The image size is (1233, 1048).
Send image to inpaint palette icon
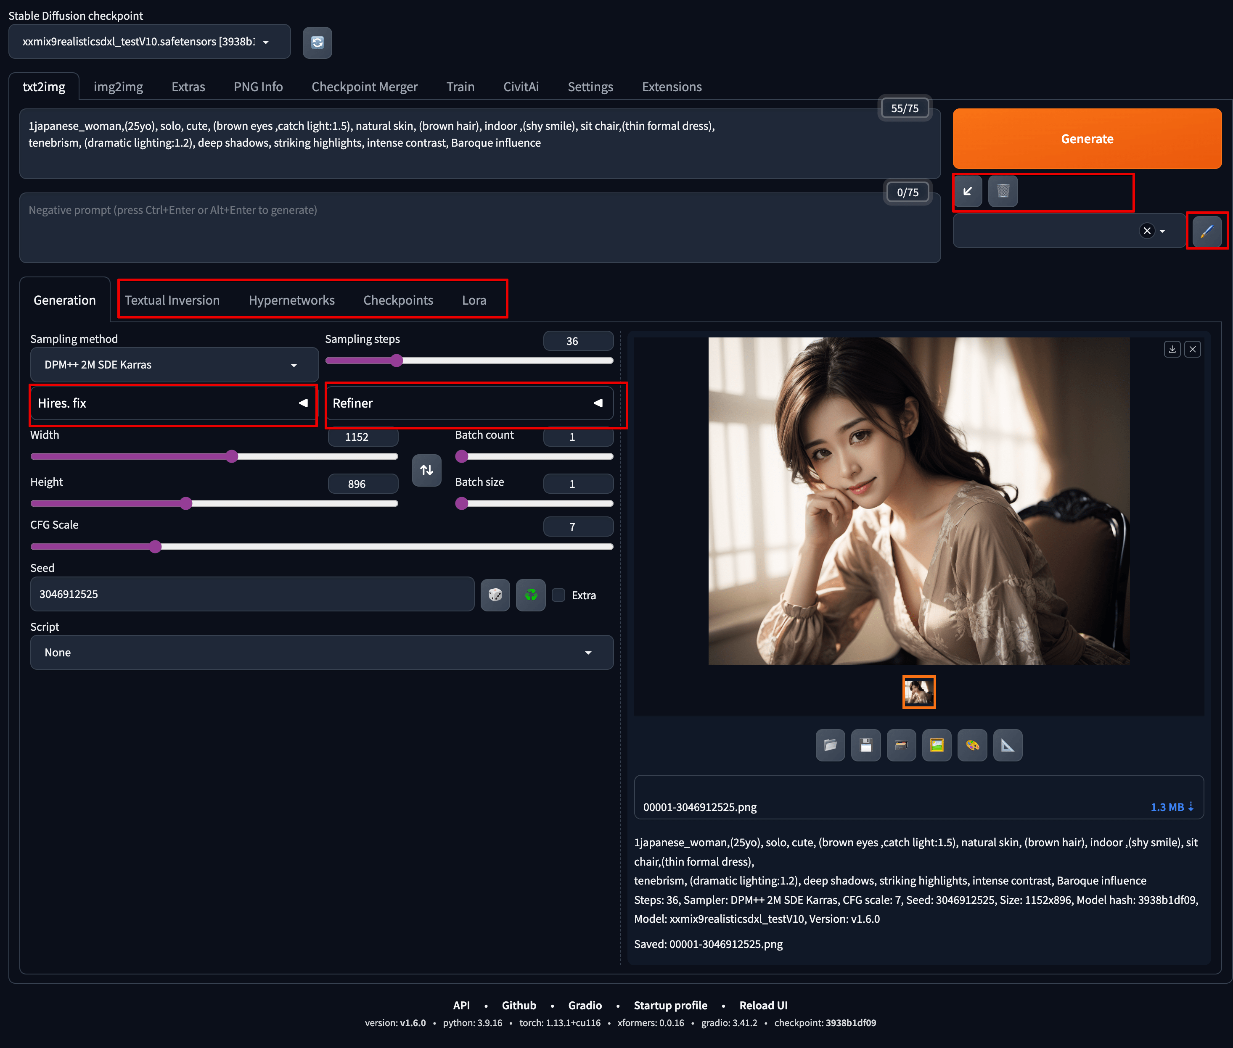(972, 745)
